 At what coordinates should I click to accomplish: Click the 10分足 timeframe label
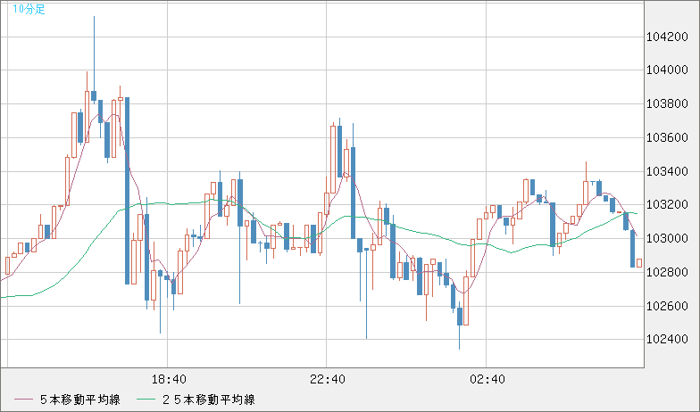(x=29, y=9)
